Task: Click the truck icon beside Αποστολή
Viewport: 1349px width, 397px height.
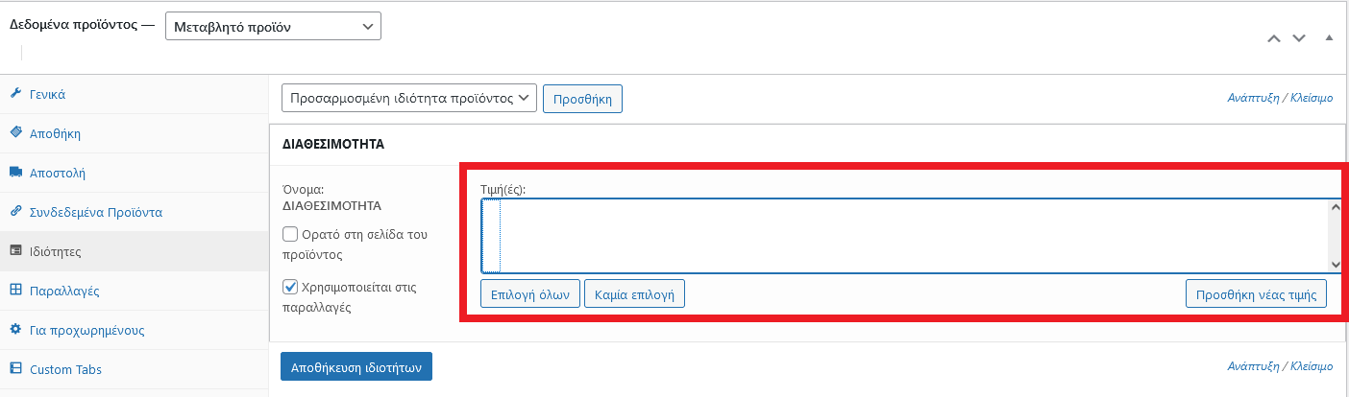Action: [x=15, y=173]
